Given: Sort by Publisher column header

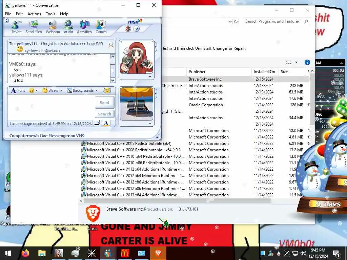Looking at the screenshot, I should click(x=219, y=72).
